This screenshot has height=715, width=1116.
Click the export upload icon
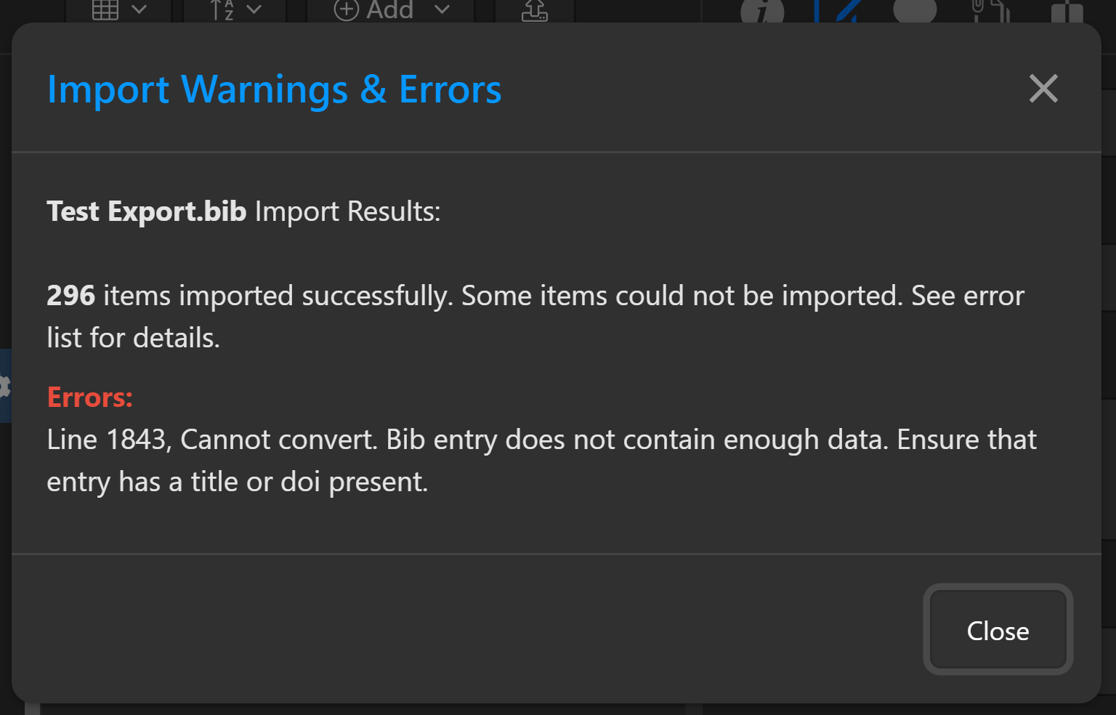(x=535, y=10)
